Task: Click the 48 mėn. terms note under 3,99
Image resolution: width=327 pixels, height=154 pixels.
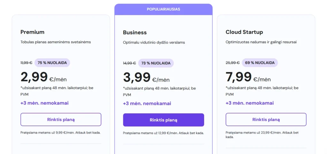Action: click(x=160, y=92)
